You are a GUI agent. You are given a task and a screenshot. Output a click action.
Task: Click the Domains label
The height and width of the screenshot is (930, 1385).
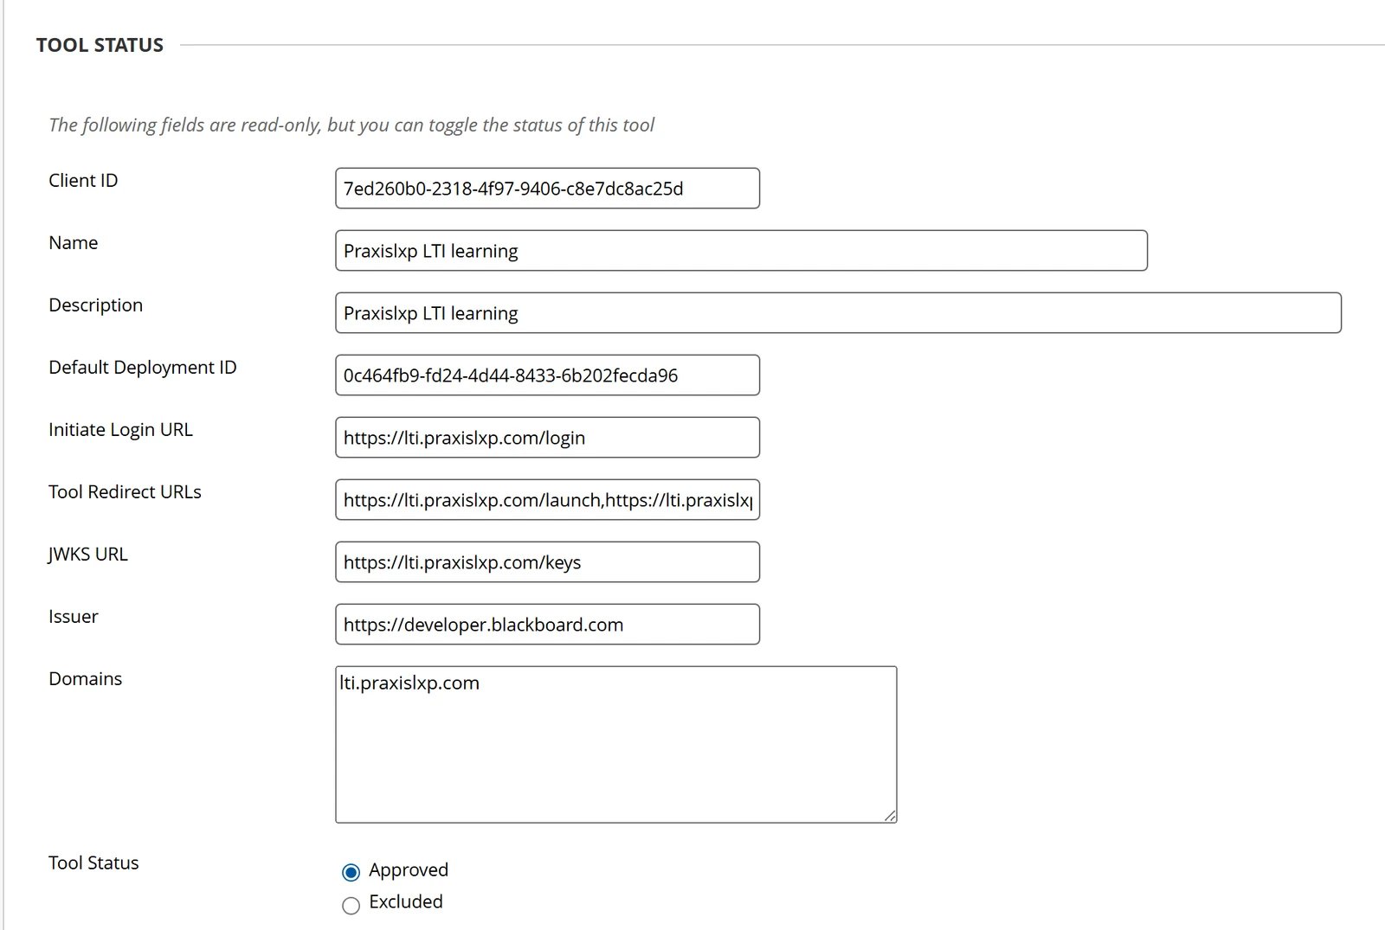[x=85, y=678]
